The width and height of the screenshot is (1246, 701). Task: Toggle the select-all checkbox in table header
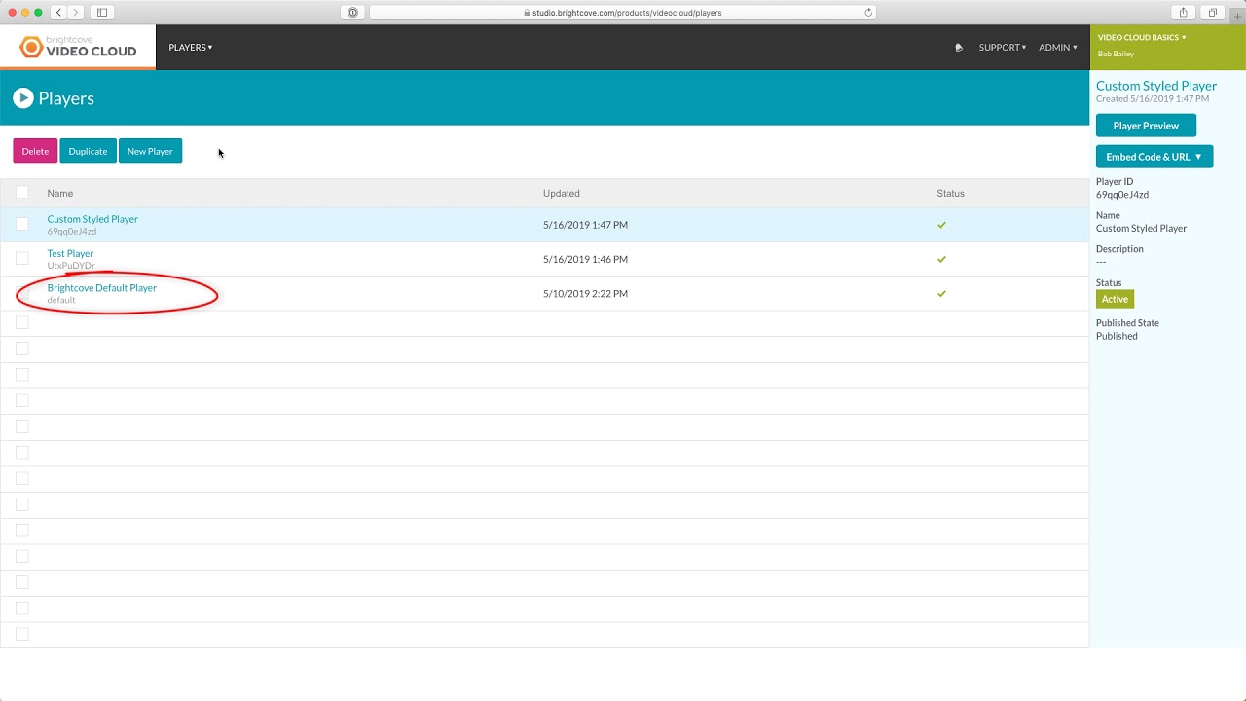(x=22, y=193)
